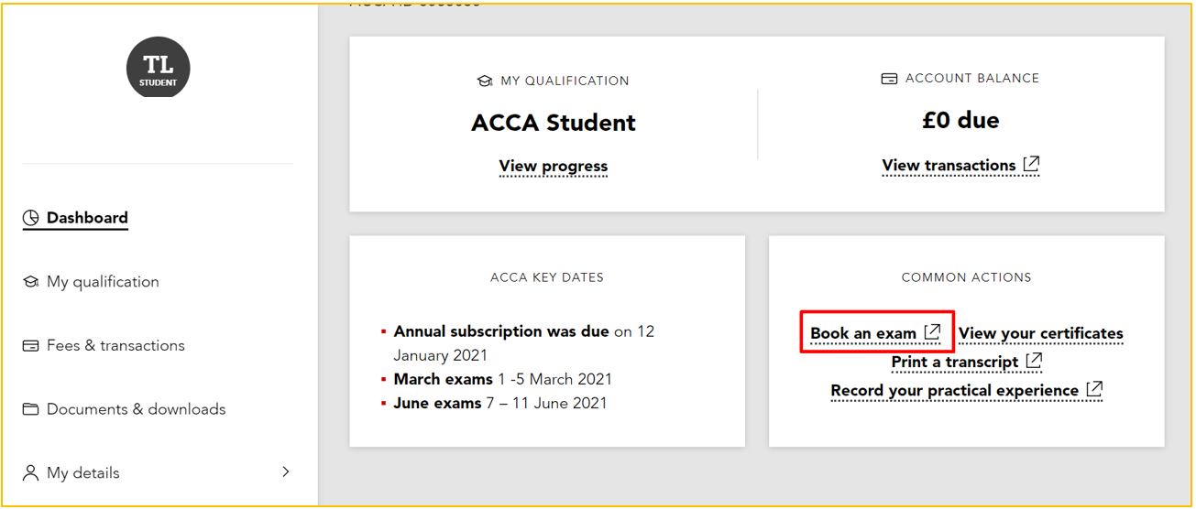Open the View your certificates link
The height and width of the screenshot is (509, 1196).
(1041, 333)
